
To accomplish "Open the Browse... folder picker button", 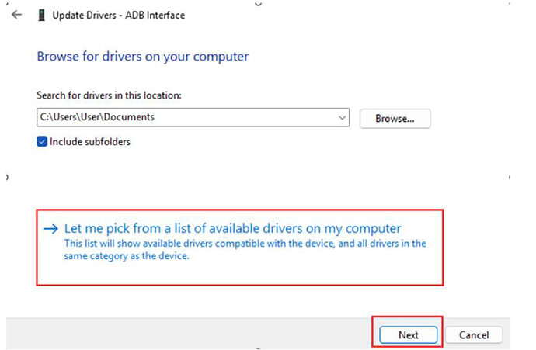I will [395, 119].
